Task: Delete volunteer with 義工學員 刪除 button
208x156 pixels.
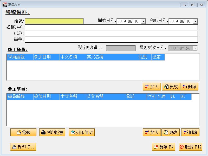Action: coord(189,87)
